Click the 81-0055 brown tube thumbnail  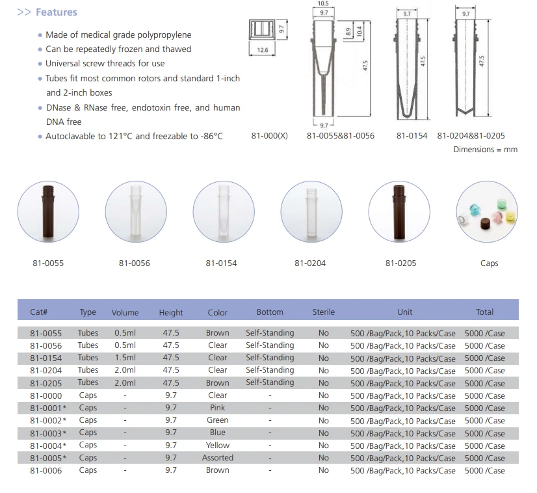tap(48, 212)
